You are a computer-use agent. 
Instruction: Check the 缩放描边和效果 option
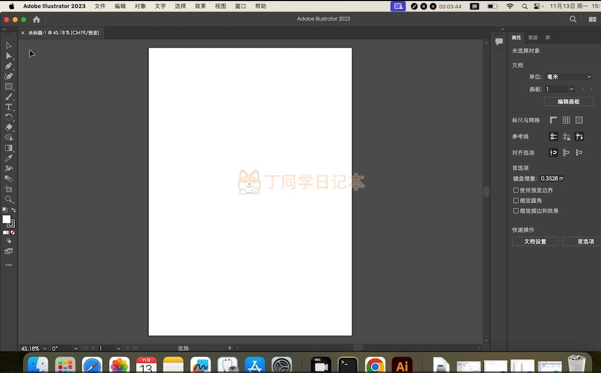(x=516, y=211)
